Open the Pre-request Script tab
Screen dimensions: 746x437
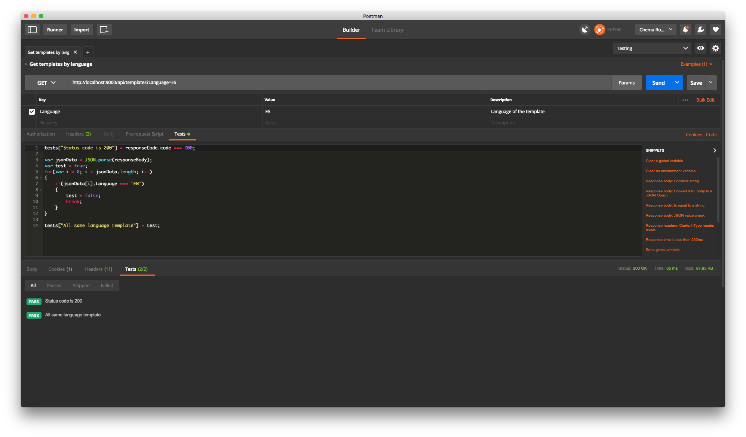pyautogui.click(x=144, y=134)
